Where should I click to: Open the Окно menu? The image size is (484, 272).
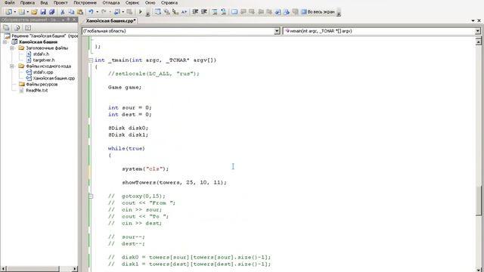(x=150, y=2)
